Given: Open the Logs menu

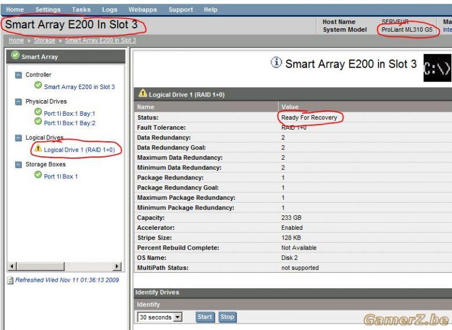Looking at the screenshot, I should click(x=110, y=9).
